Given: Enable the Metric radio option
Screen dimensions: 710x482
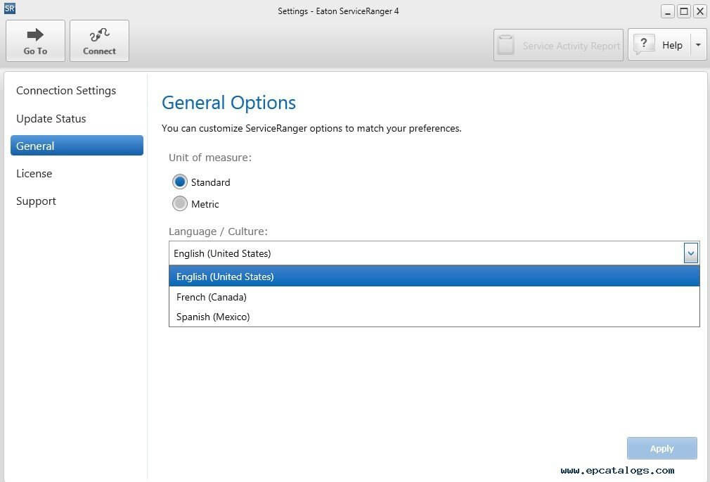Looking at the screenshot, I should [180, 203].
